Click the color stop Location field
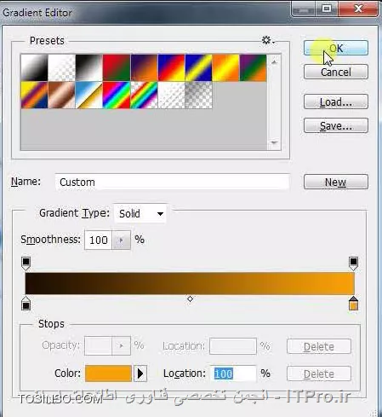 233,374
